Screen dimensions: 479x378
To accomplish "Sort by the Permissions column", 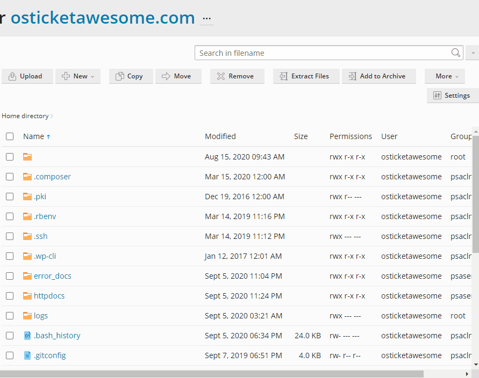I will click(x=351, y=136).
